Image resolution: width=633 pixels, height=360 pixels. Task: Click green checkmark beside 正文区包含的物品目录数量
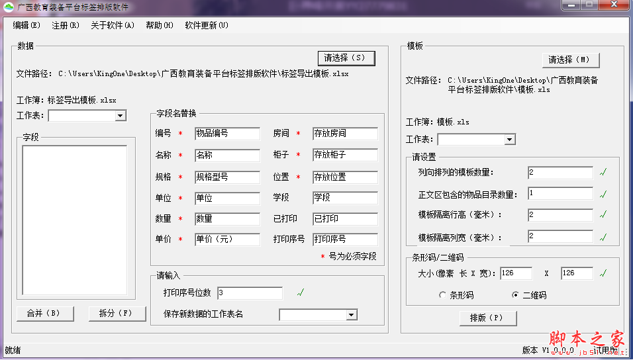tap(603, 195)
